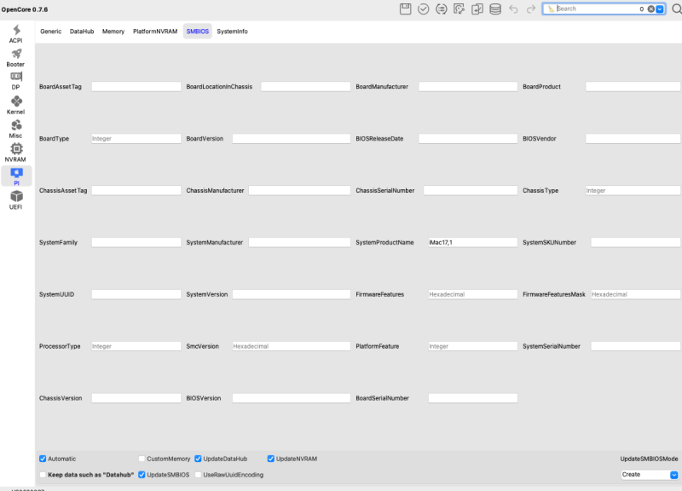This screenshot has height=491, width=682.
Task: Click the SystemProductName field showing iMac17,1
Action: pos(473,242)
